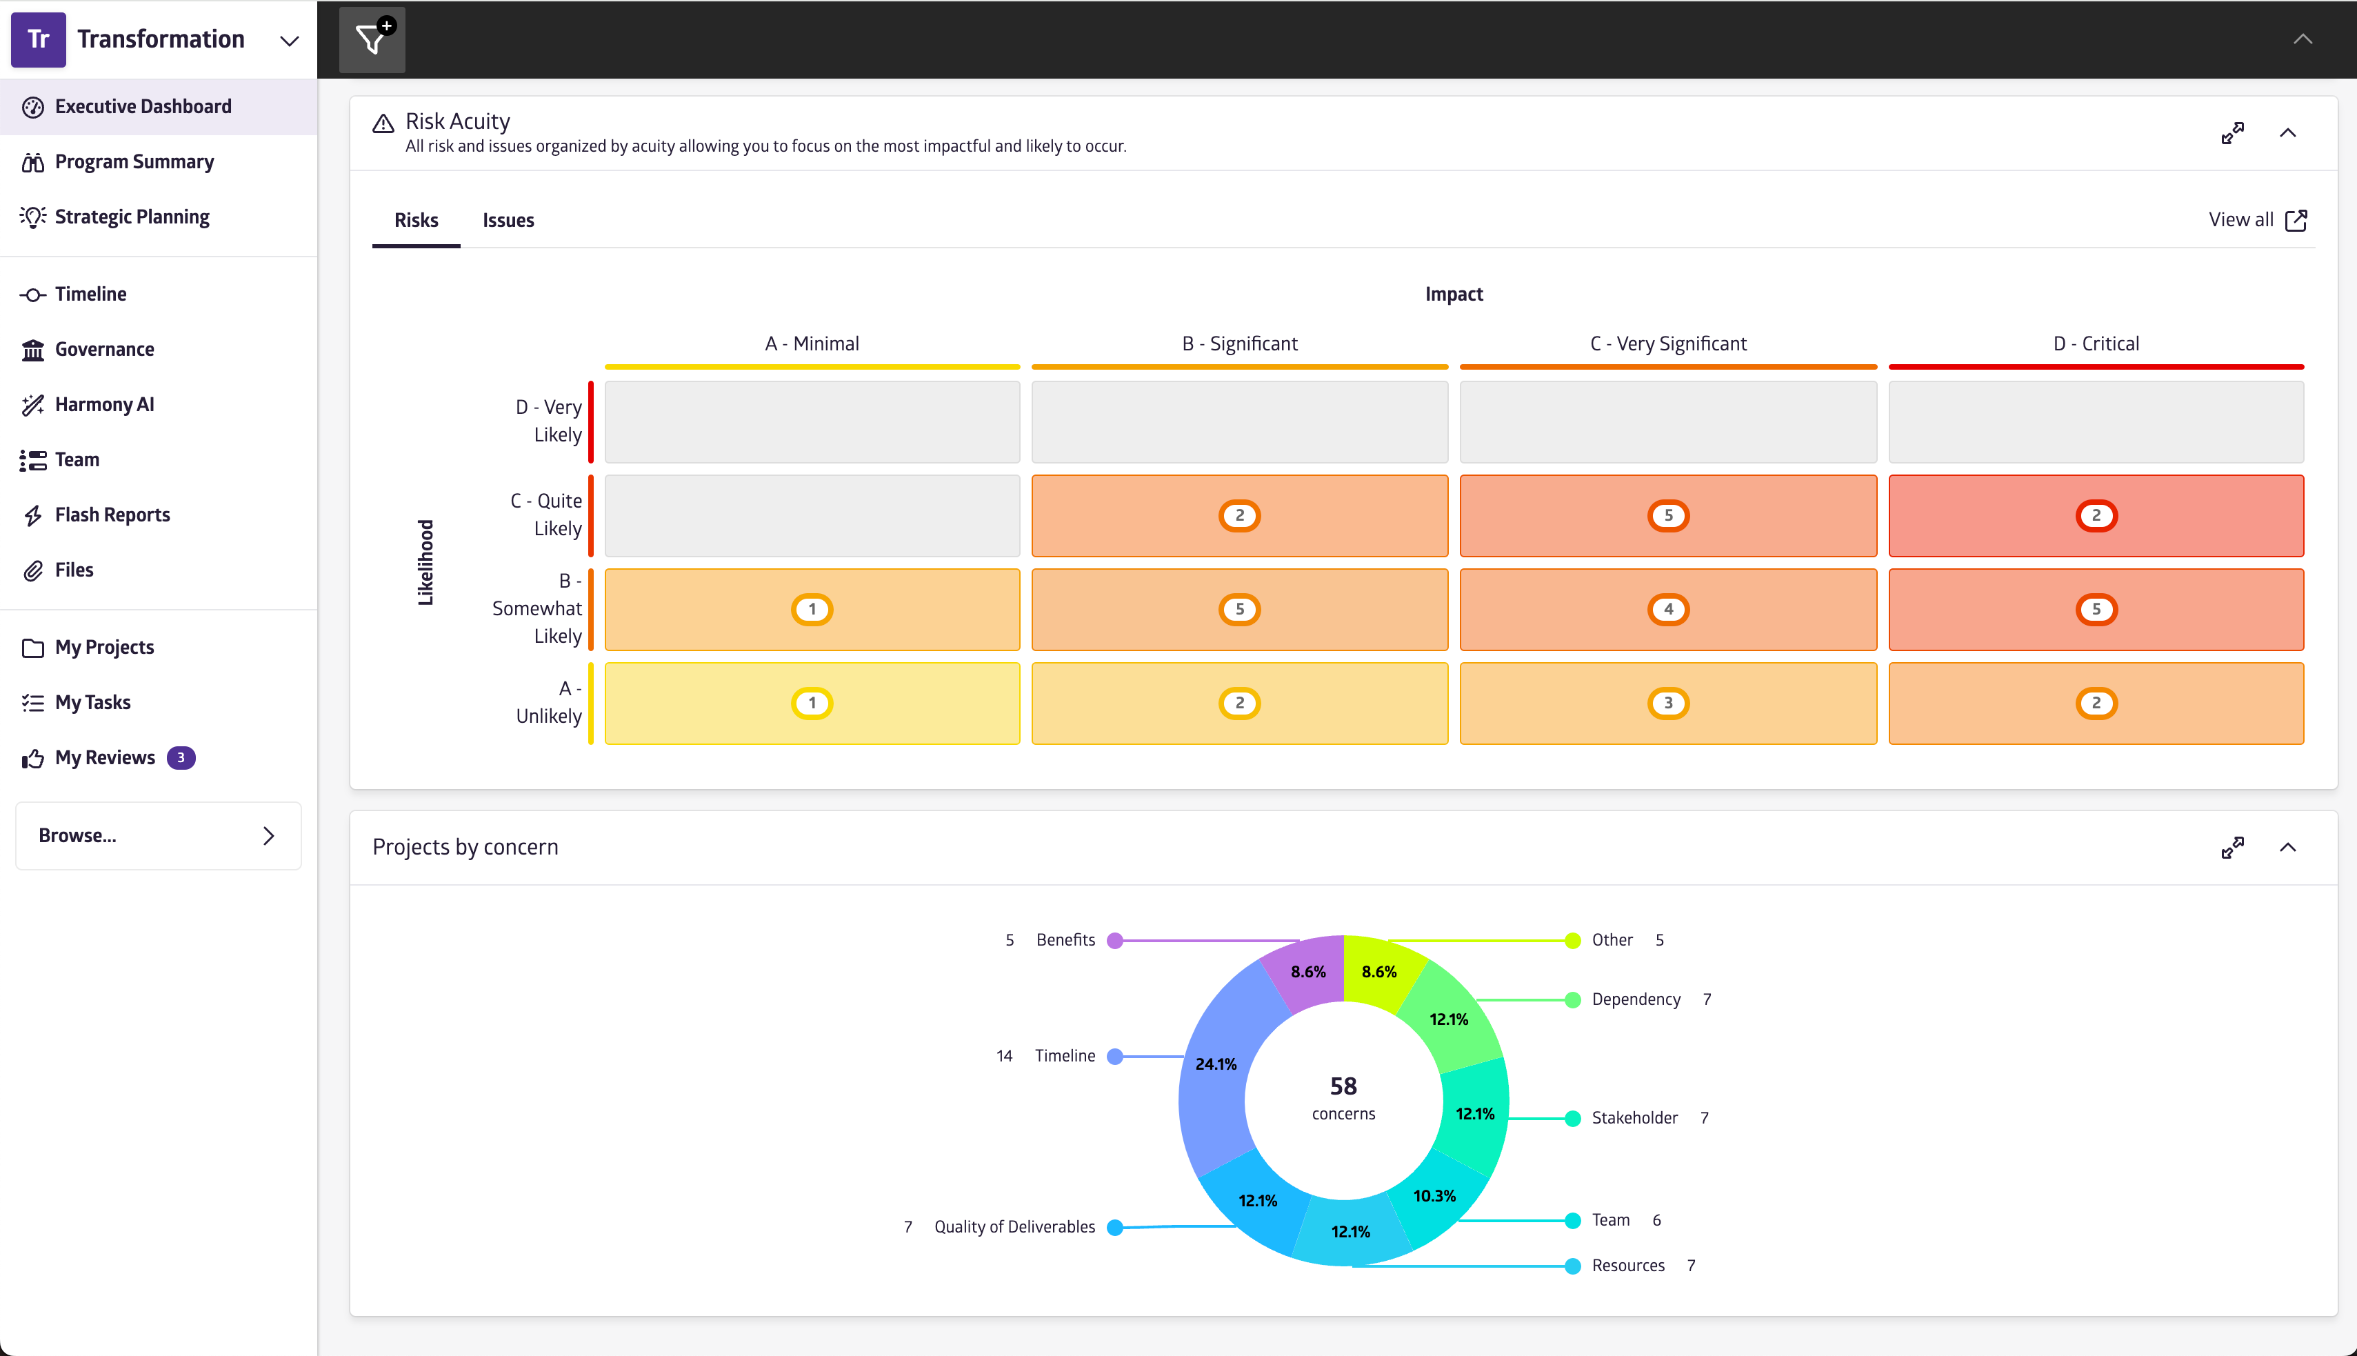
Task: Click the add filter funnel icon
Action: pos(372,39)
